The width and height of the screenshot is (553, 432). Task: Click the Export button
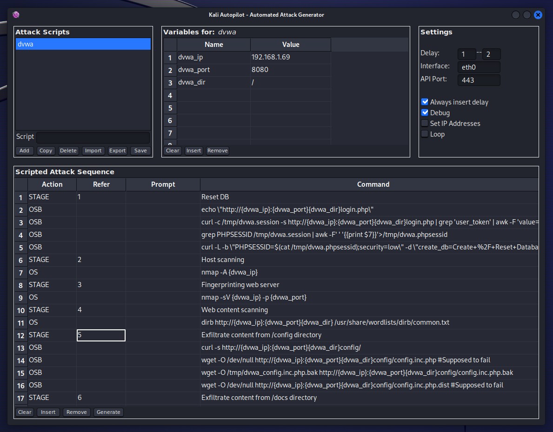(118, 151)
